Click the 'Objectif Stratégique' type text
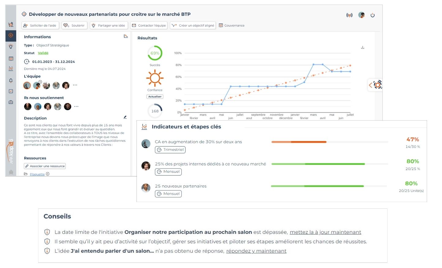 (53, 45)
